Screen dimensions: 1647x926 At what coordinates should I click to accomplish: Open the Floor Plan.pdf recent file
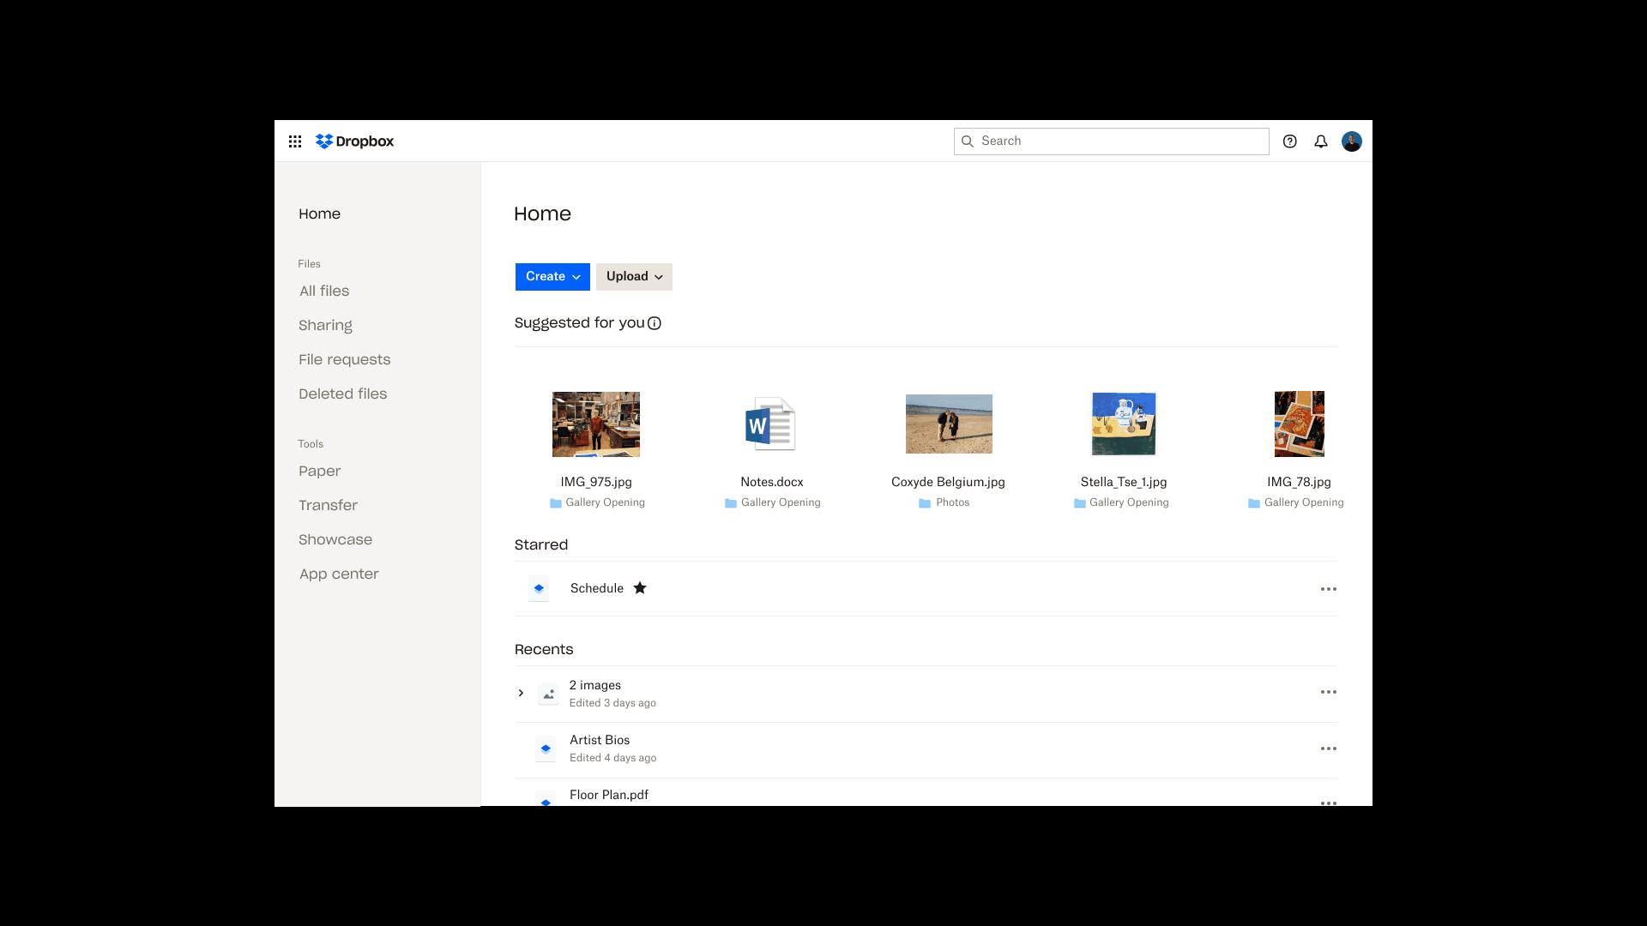tap(609, 795)
